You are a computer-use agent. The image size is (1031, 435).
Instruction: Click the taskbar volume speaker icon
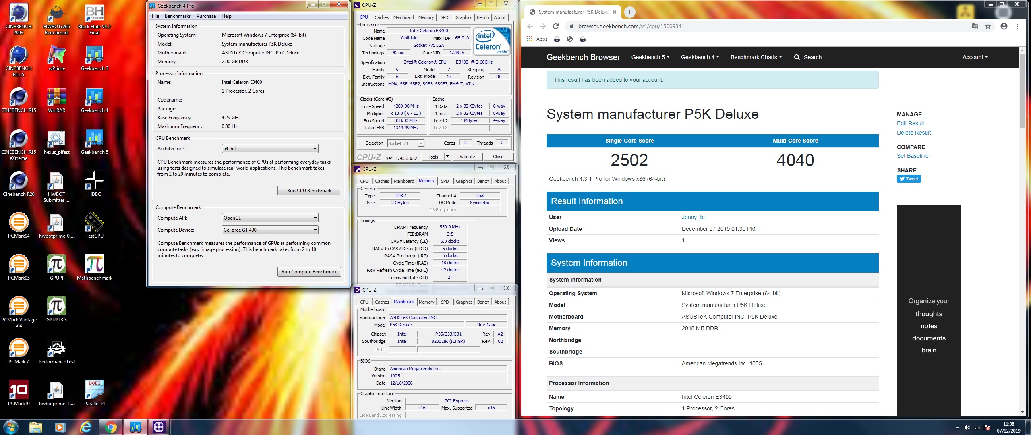tap(967, 427)
